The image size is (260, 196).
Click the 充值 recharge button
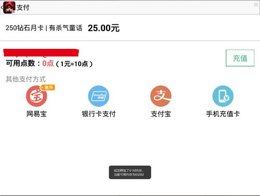[x=240, y=58]
